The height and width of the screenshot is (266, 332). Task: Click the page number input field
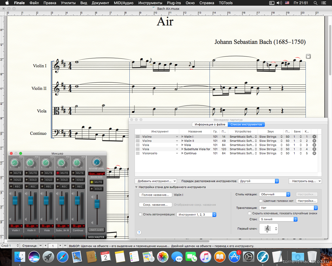click(53, 246)
